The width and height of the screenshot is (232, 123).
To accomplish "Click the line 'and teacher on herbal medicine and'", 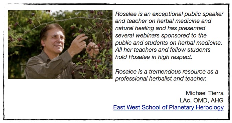I will point(163,21).
